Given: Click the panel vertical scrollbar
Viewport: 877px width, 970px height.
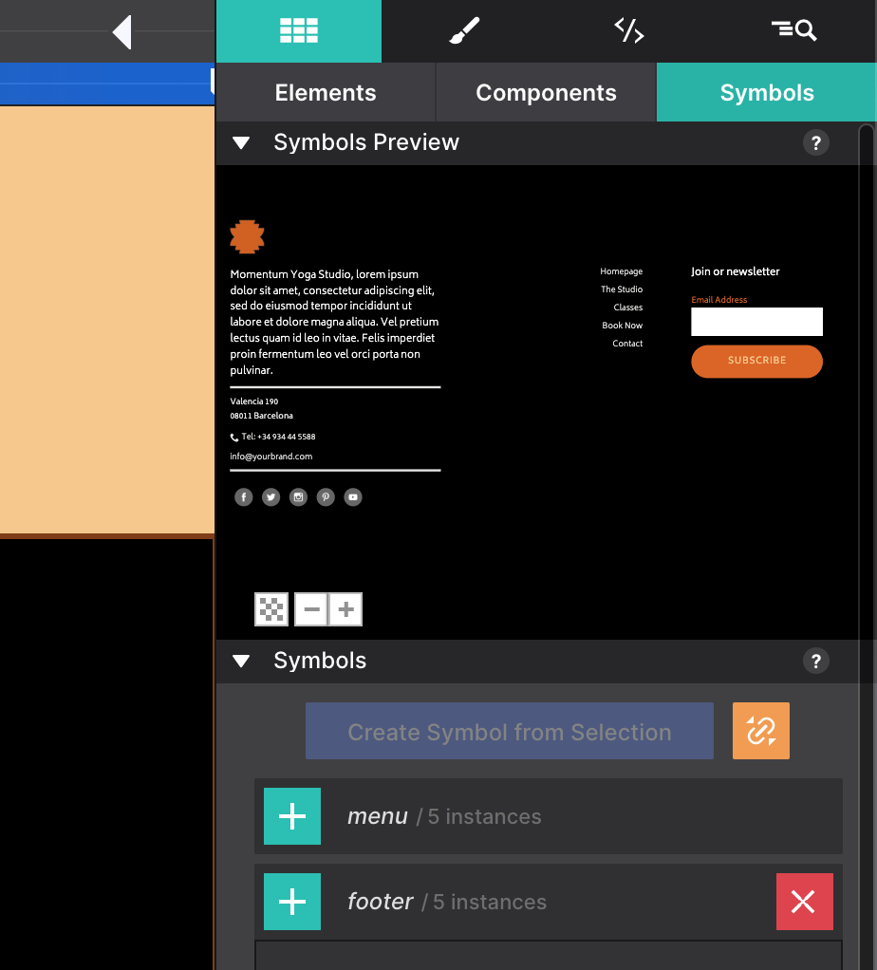Looking at the screenshot, I should click(867, 547).
